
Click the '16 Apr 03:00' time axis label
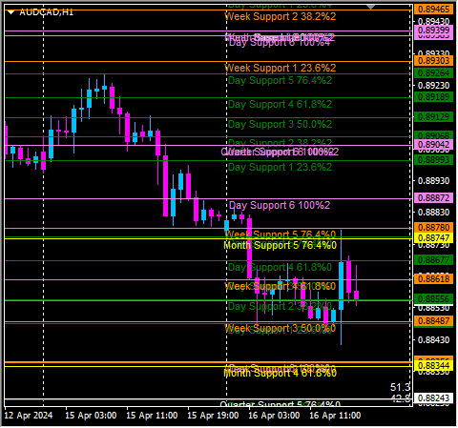[x=274, y=416]
